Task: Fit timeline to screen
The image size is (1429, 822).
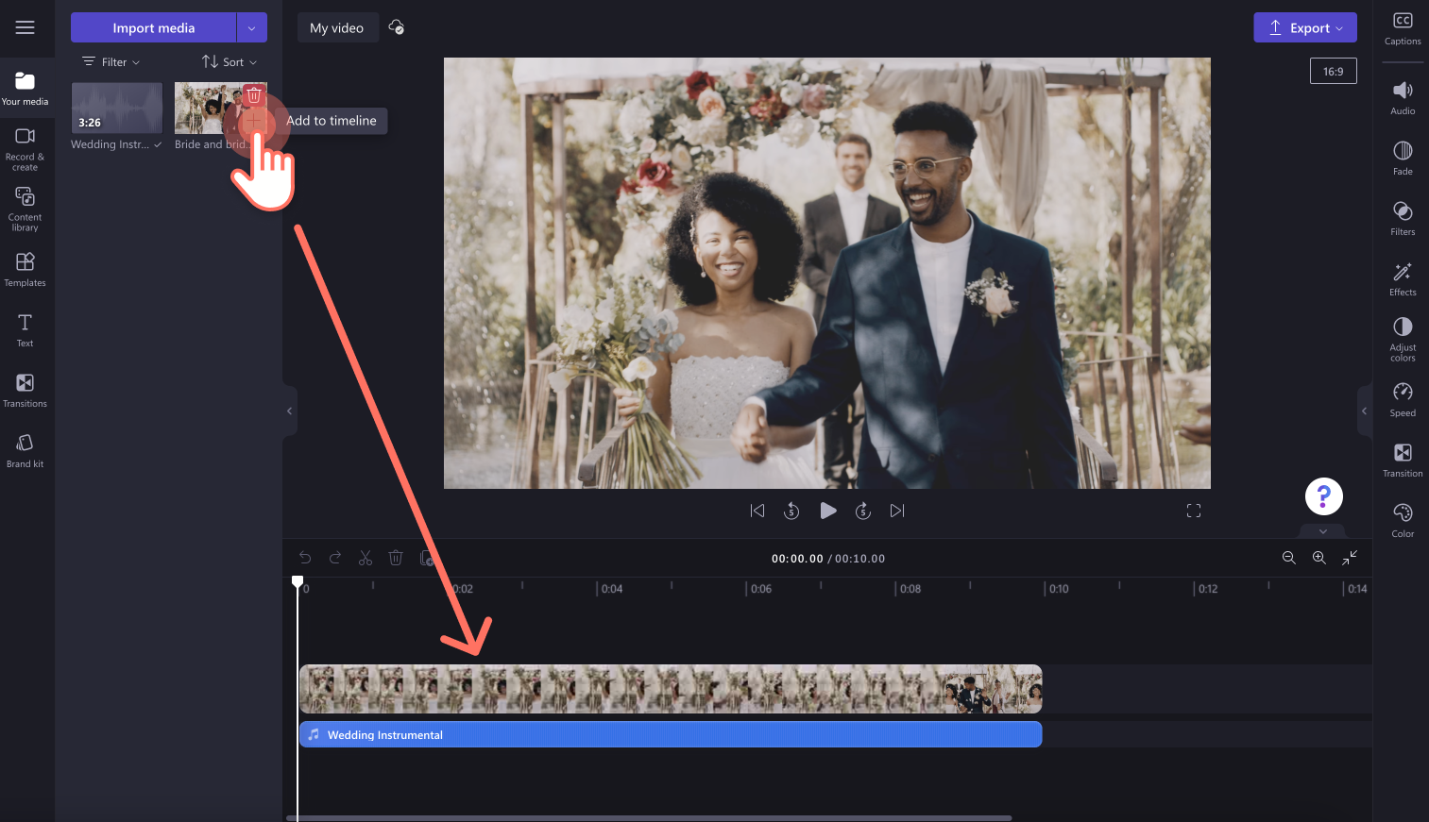Action: [1350, 558]
